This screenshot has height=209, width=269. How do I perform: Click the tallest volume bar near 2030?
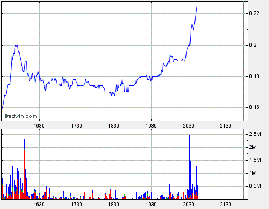(x=189, y=167)
